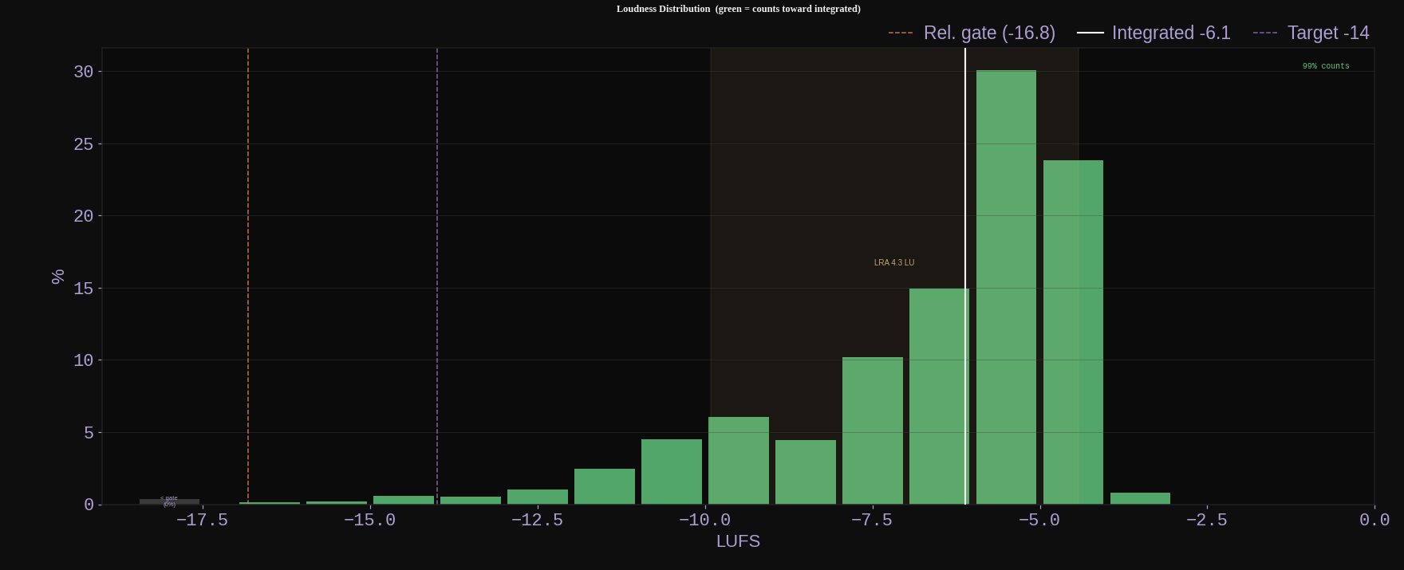
Task: Click the histogram bar reaching 15%
Action: click(939, 396)
